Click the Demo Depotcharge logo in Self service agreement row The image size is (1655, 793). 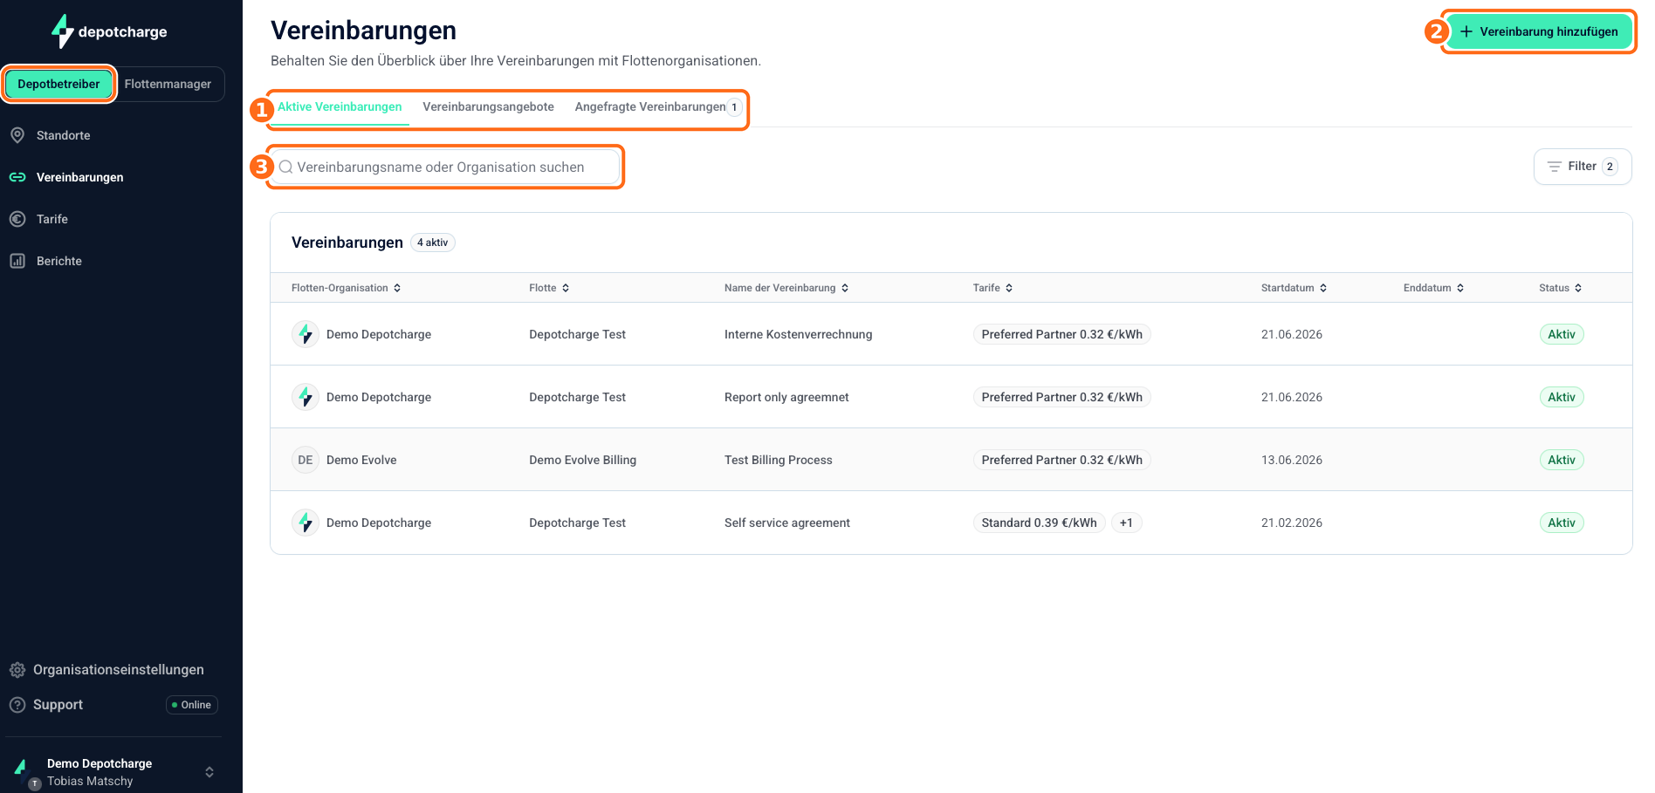coord(305,523)
